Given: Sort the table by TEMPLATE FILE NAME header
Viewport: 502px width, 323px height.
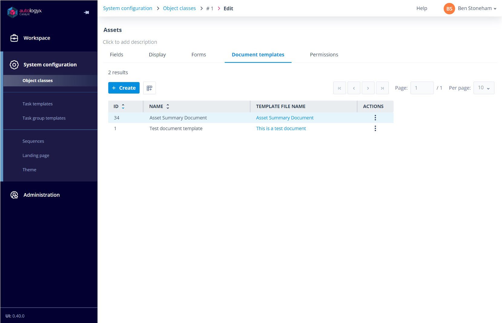Looking at the screenshot, I should 280,106.
